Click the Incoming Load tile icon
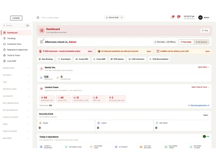216x162 pixels. [x=66, y=147]
